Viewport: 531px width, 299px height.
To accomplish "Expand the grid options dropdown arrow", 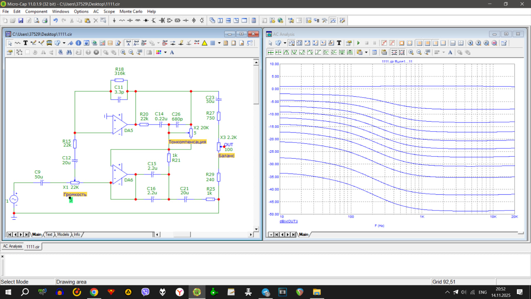I will click(219, 43).
